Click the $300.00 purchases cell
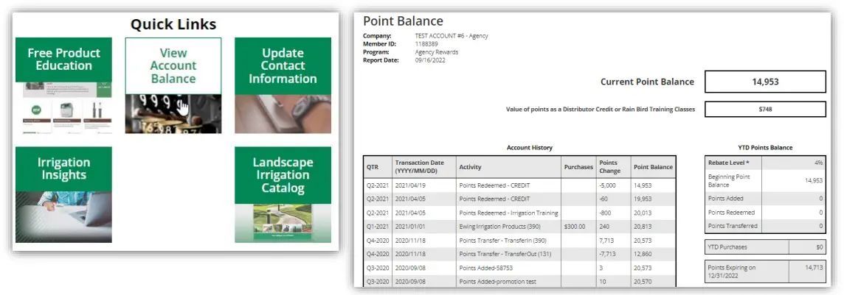This screenshot has width=844, height=295. pos(578,227)
